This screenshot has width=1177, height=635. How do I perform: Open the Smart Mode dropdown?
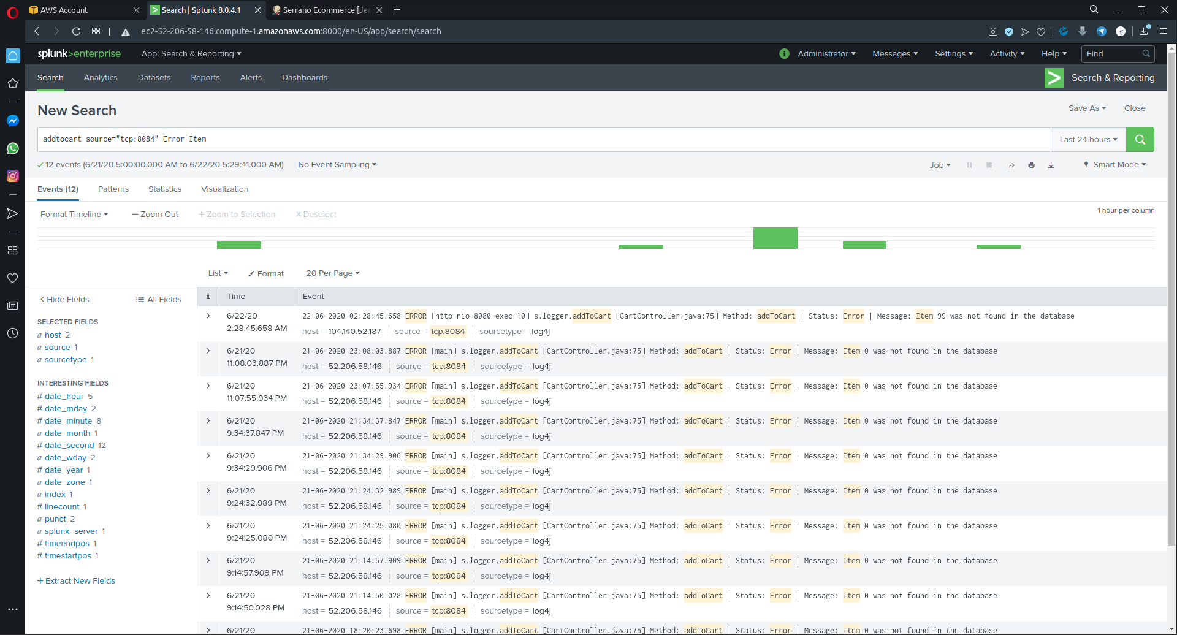point(1115,165)
